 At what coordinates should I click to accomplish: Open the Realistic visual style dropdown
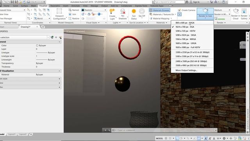click(94, 10)
